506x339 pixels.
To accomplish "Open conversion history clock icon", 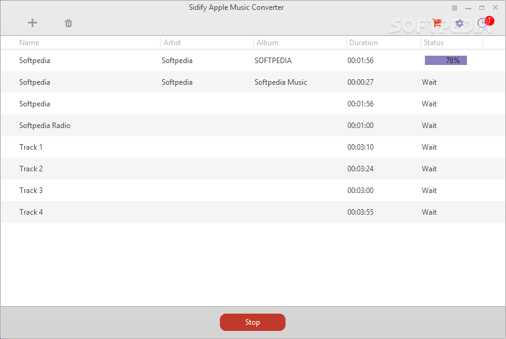I will click(x=482, y=24).
